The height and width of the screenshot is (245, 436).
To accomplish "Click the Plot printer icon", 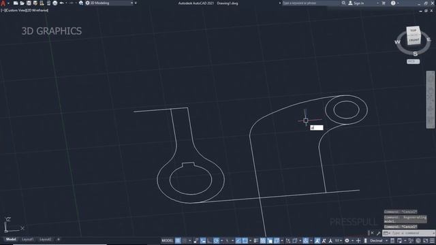I will pos(54,3).
